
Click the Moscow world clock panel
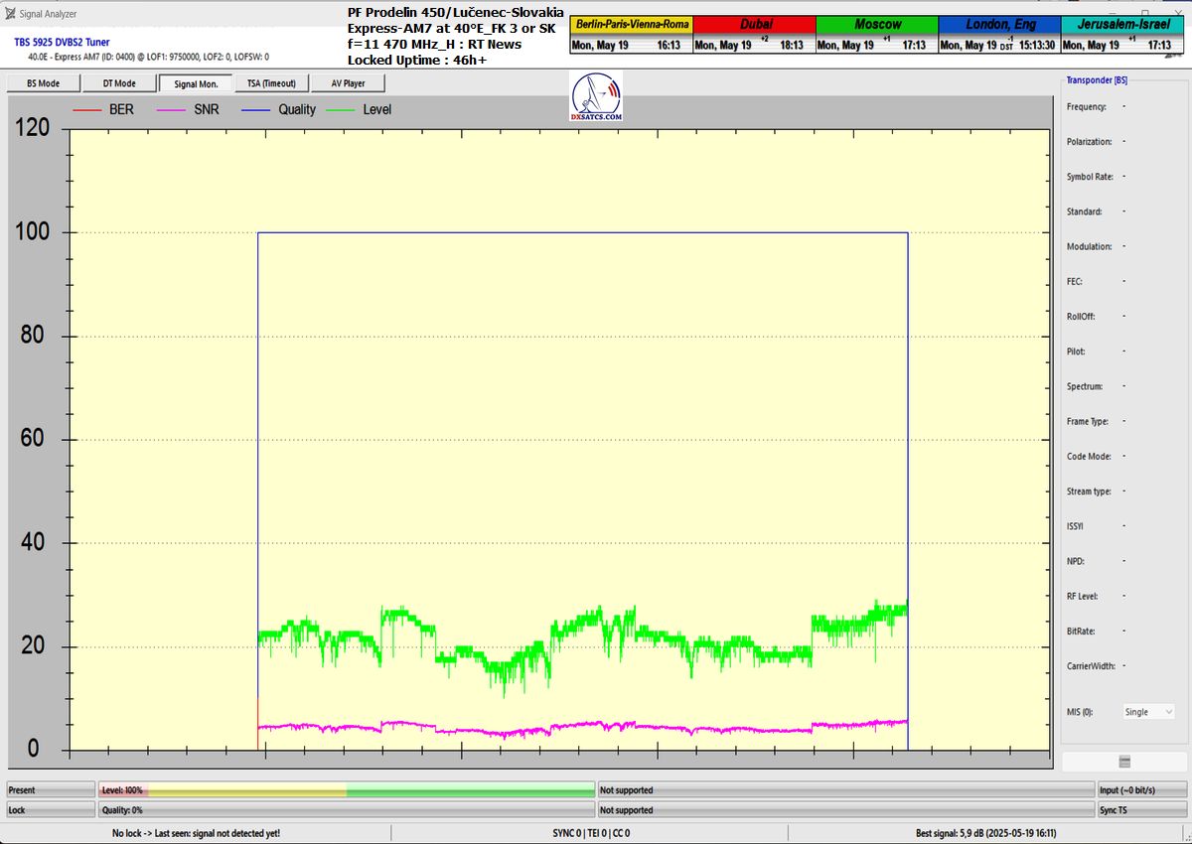(x=876, y=35)
